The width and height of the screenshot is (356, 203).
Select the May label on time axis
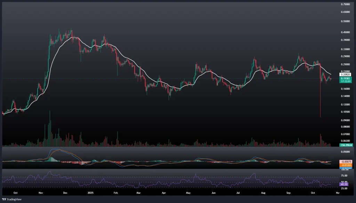(189, 192)
